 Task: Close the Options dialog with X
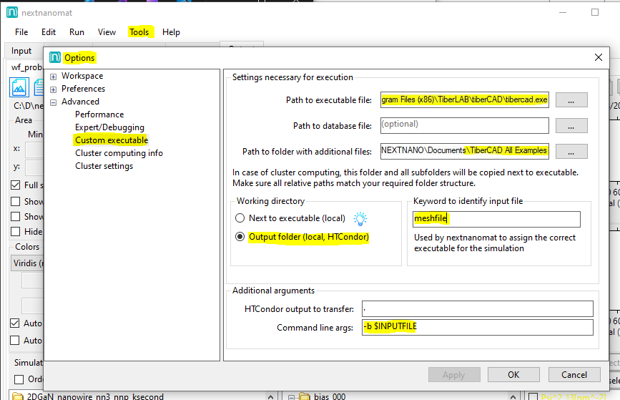pos(598,57)
